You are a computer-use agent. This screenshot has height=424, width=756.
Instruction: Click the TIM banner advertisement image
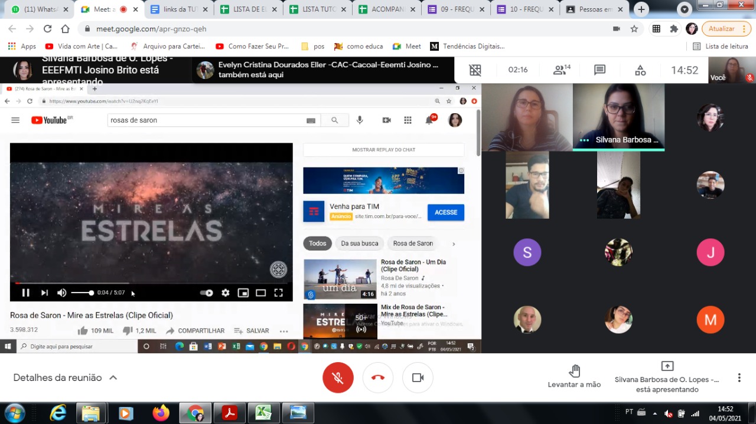(384, 180)
